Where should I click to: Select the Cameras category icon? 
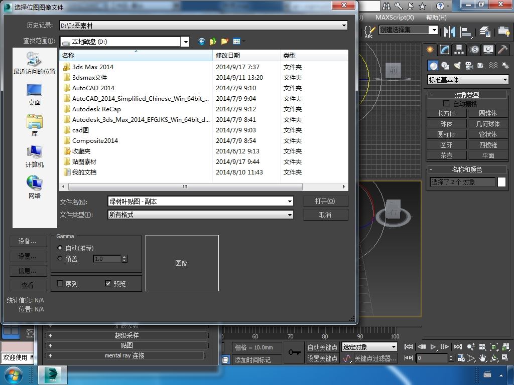(469, 66)
